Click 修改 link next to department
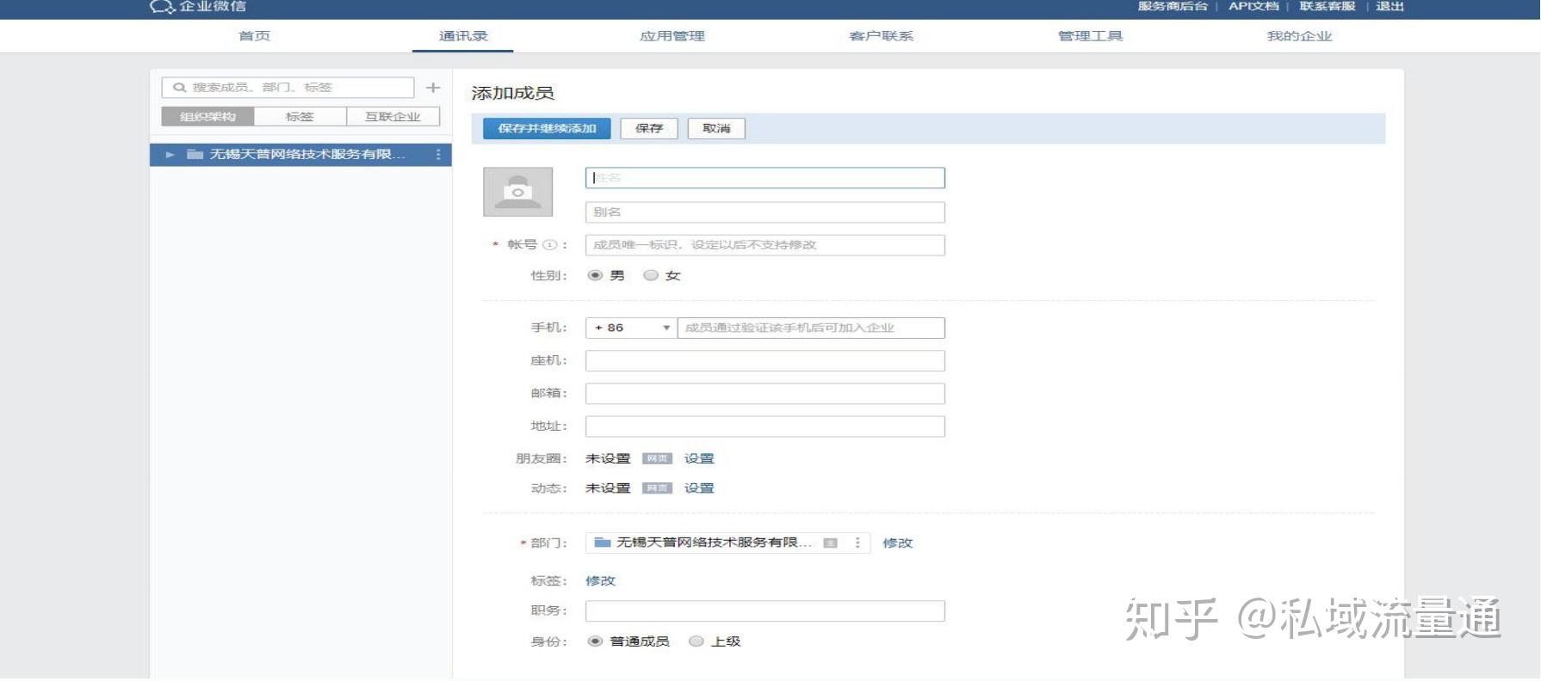Screen dimensions: 1541x681 pos(898,543)
